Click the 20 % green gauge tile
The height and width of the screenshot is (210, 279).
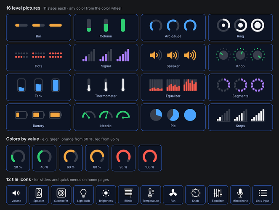coord(18,158)
